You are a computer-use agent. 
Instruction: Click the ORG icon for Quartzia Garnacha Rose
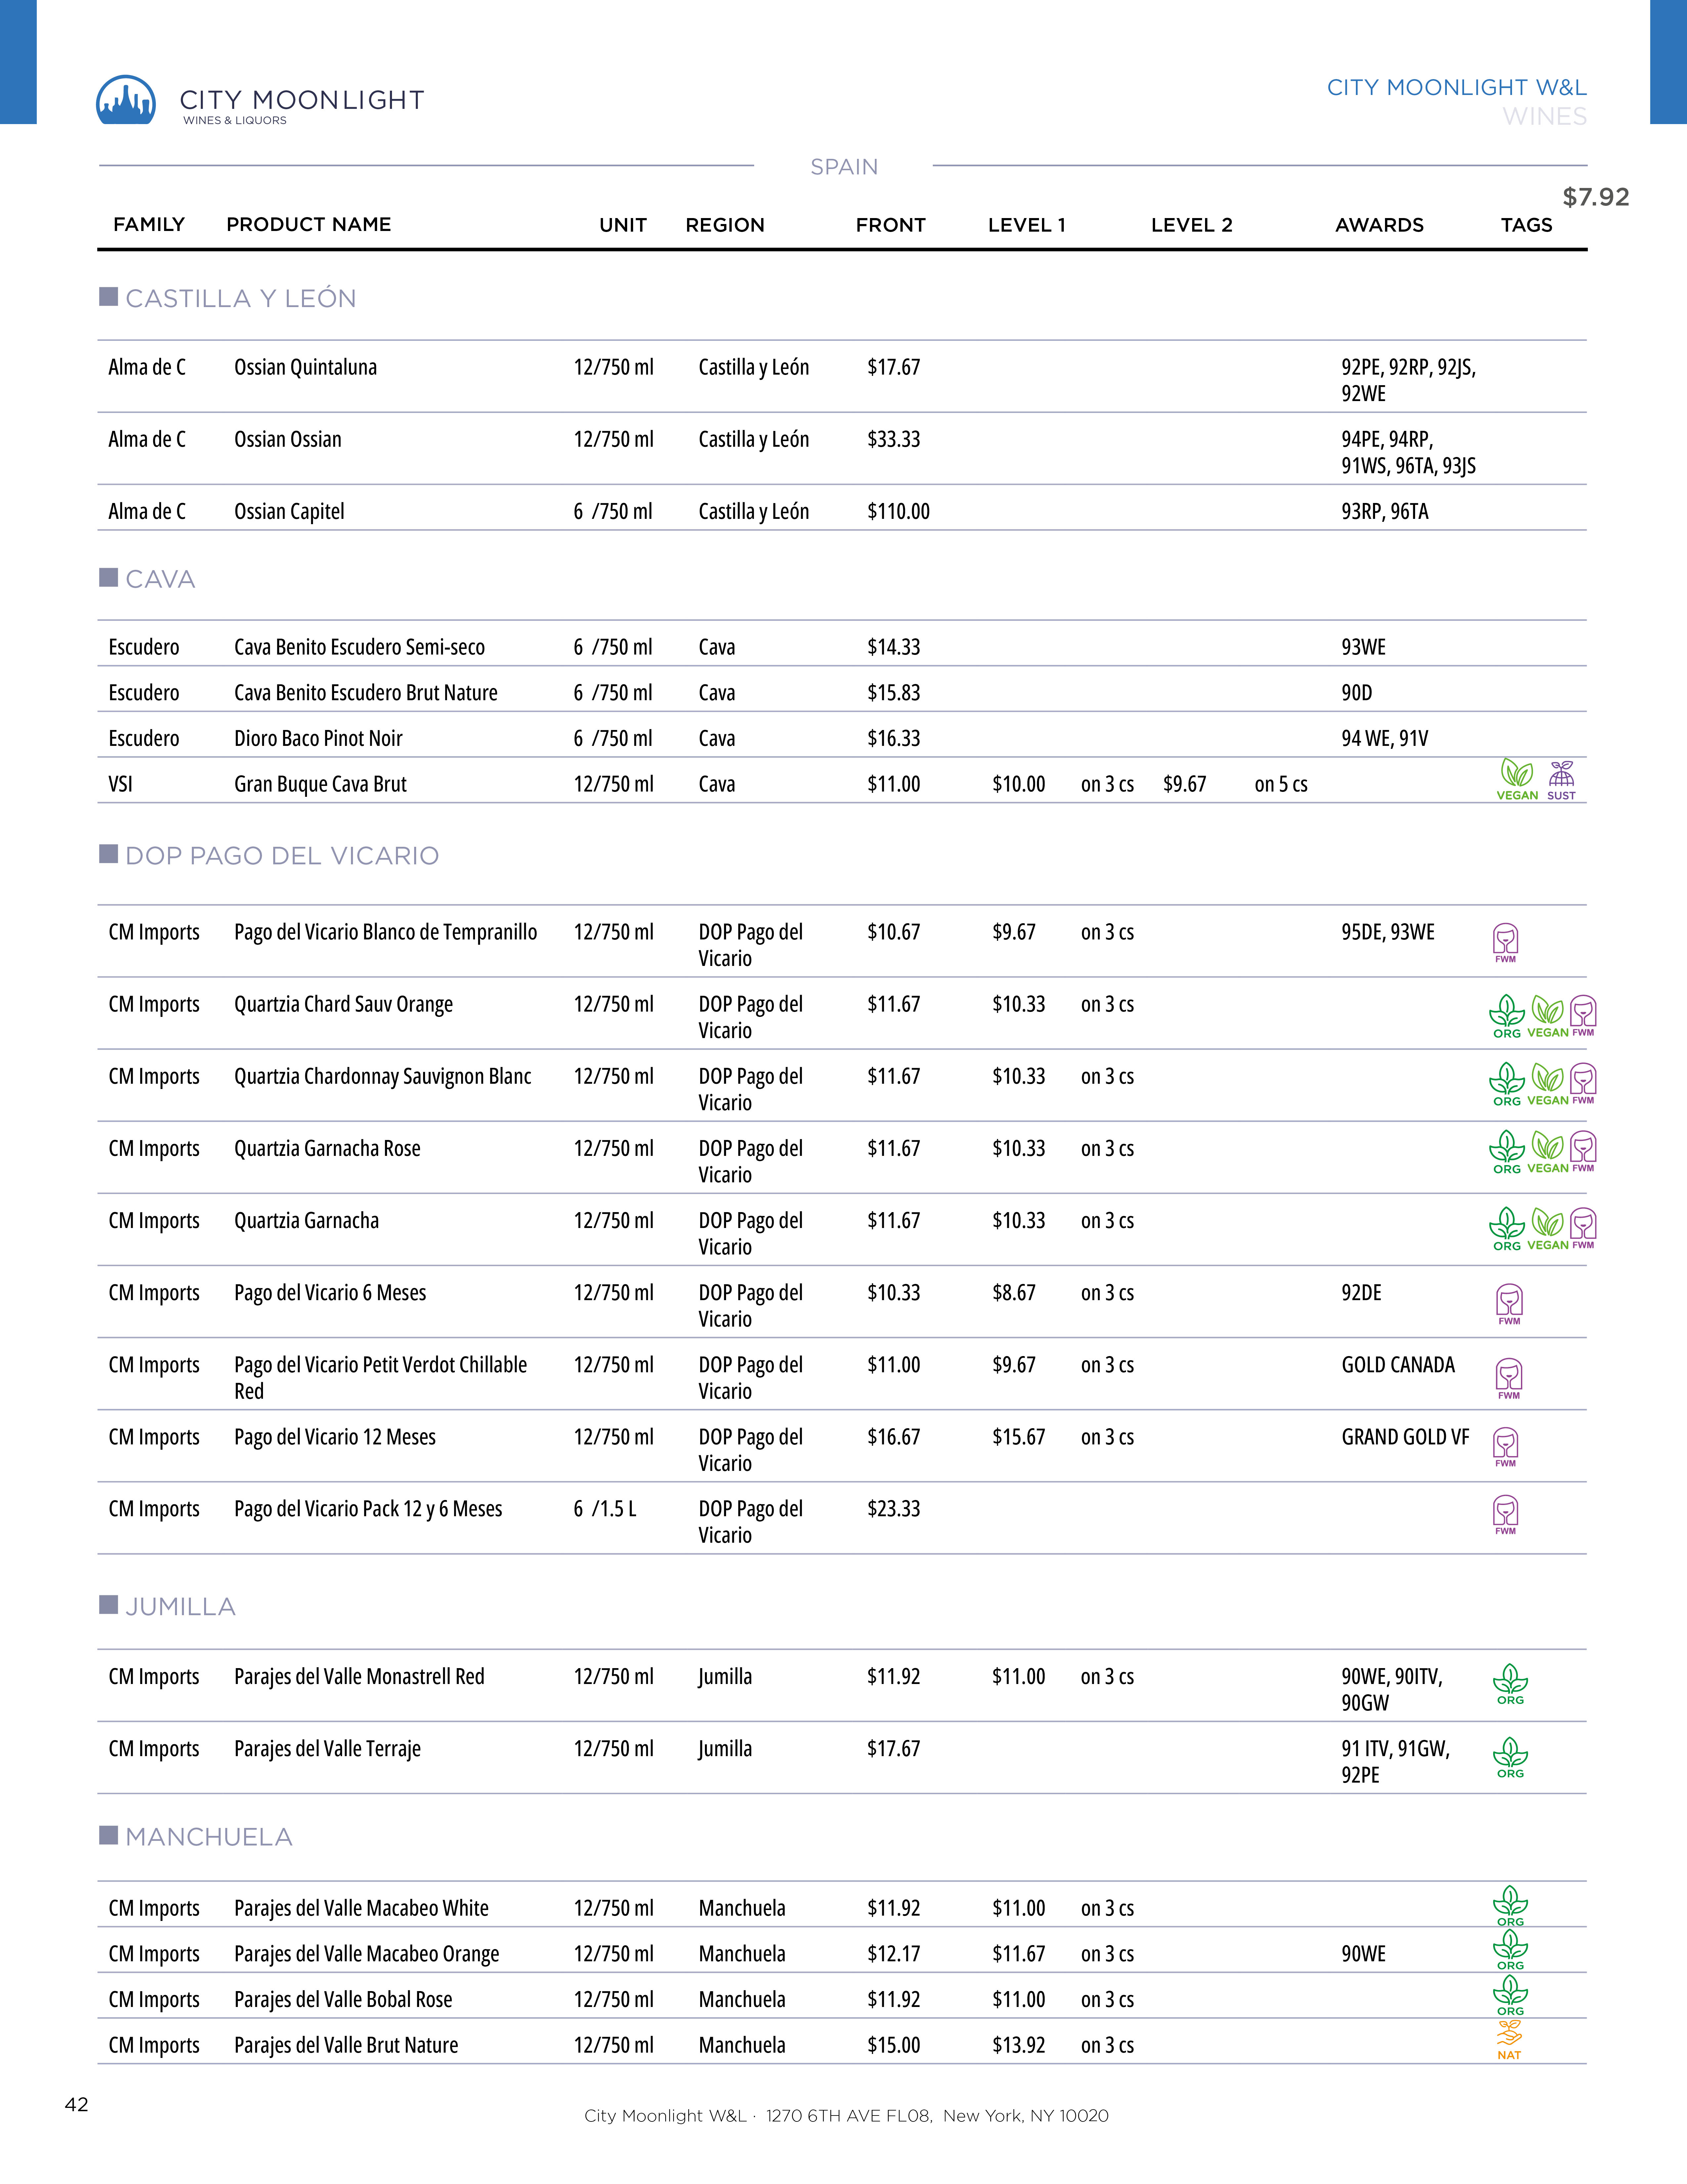tap(1507, 1152)
